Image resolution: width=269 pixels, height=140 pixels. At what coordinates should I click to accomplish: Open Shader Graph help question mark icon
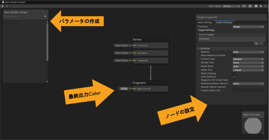261,6
